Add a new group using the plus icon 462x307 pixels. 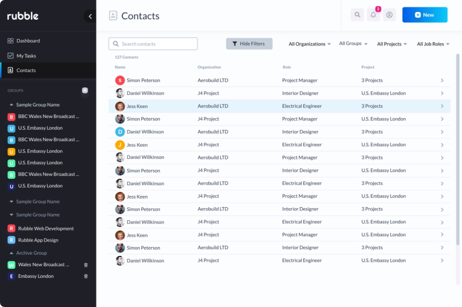[x=85, y=91]
